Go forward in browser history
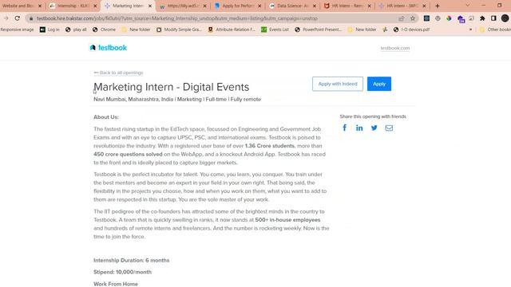 [6, 18]
